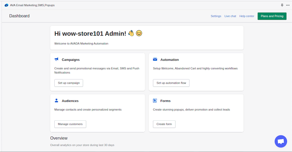Visit the Help center link
This screenshot has width=292, height=152.
click(247, 16)
